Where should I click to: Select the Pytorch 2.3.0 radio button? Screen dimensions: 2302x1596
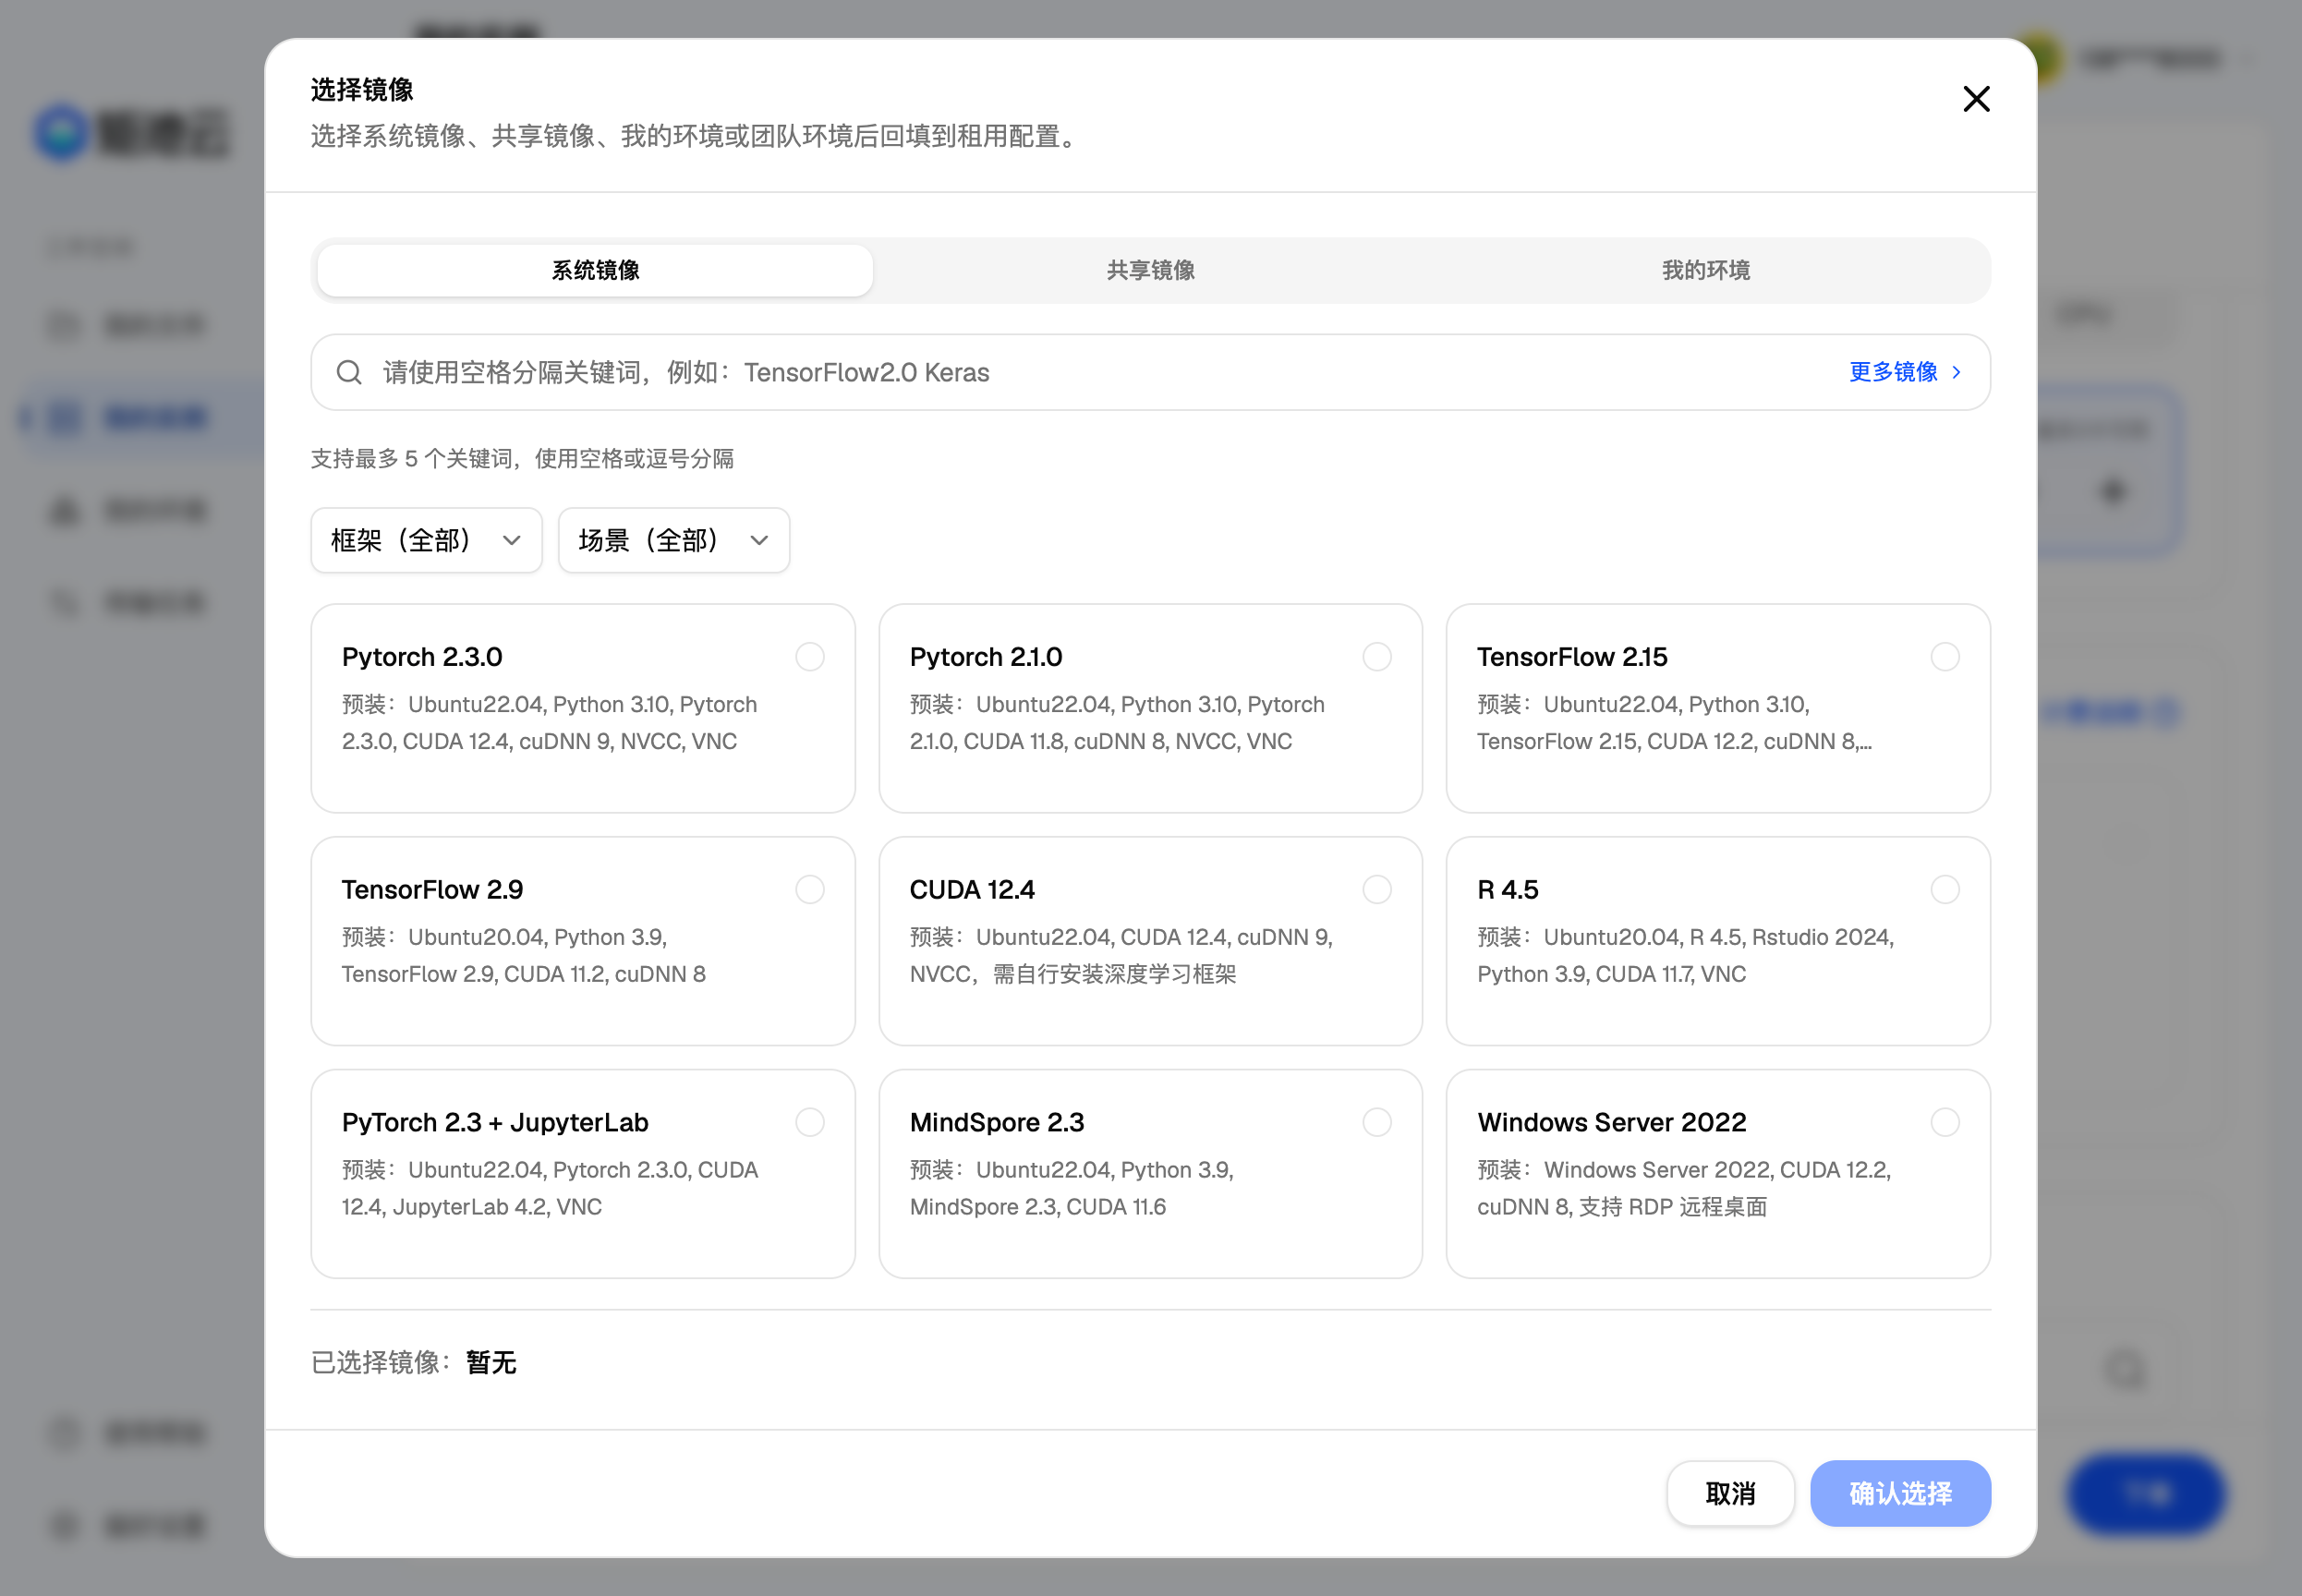(810, 657)
